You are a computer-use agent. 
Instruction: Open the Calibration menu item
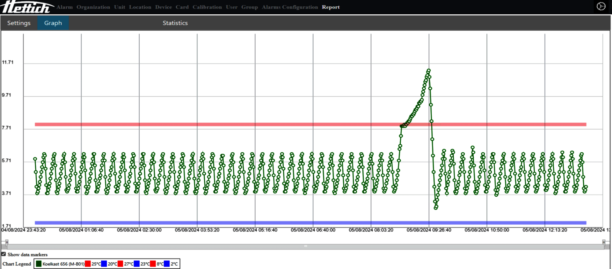[207, 7]
